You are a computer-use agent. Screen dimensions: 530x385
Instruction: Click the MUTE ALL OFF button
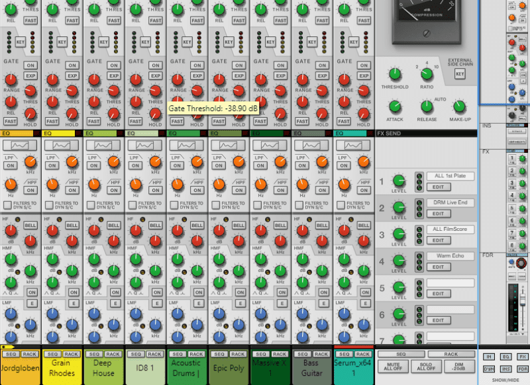(x=393, y=366)
